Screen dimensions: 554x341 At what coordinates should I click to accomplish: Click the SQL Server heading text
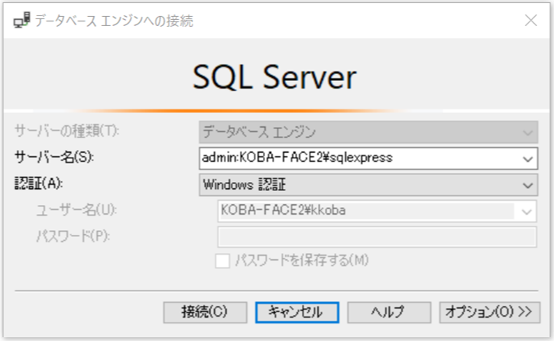pyautogui.click(x=274, y=77)
